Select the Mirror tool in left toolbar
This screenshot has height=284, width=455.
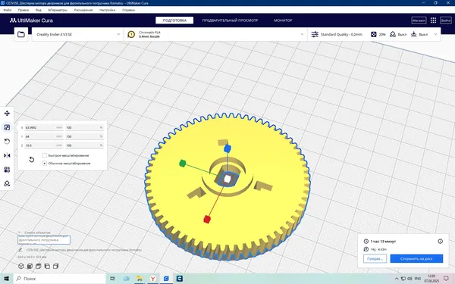(7, 155)
